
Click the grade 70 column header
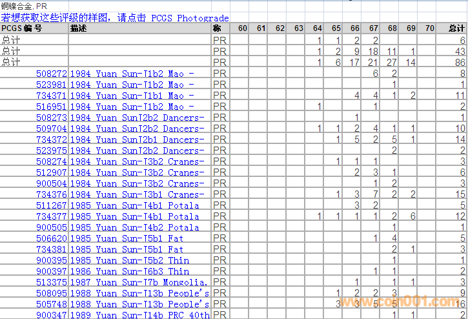[430, 28]
